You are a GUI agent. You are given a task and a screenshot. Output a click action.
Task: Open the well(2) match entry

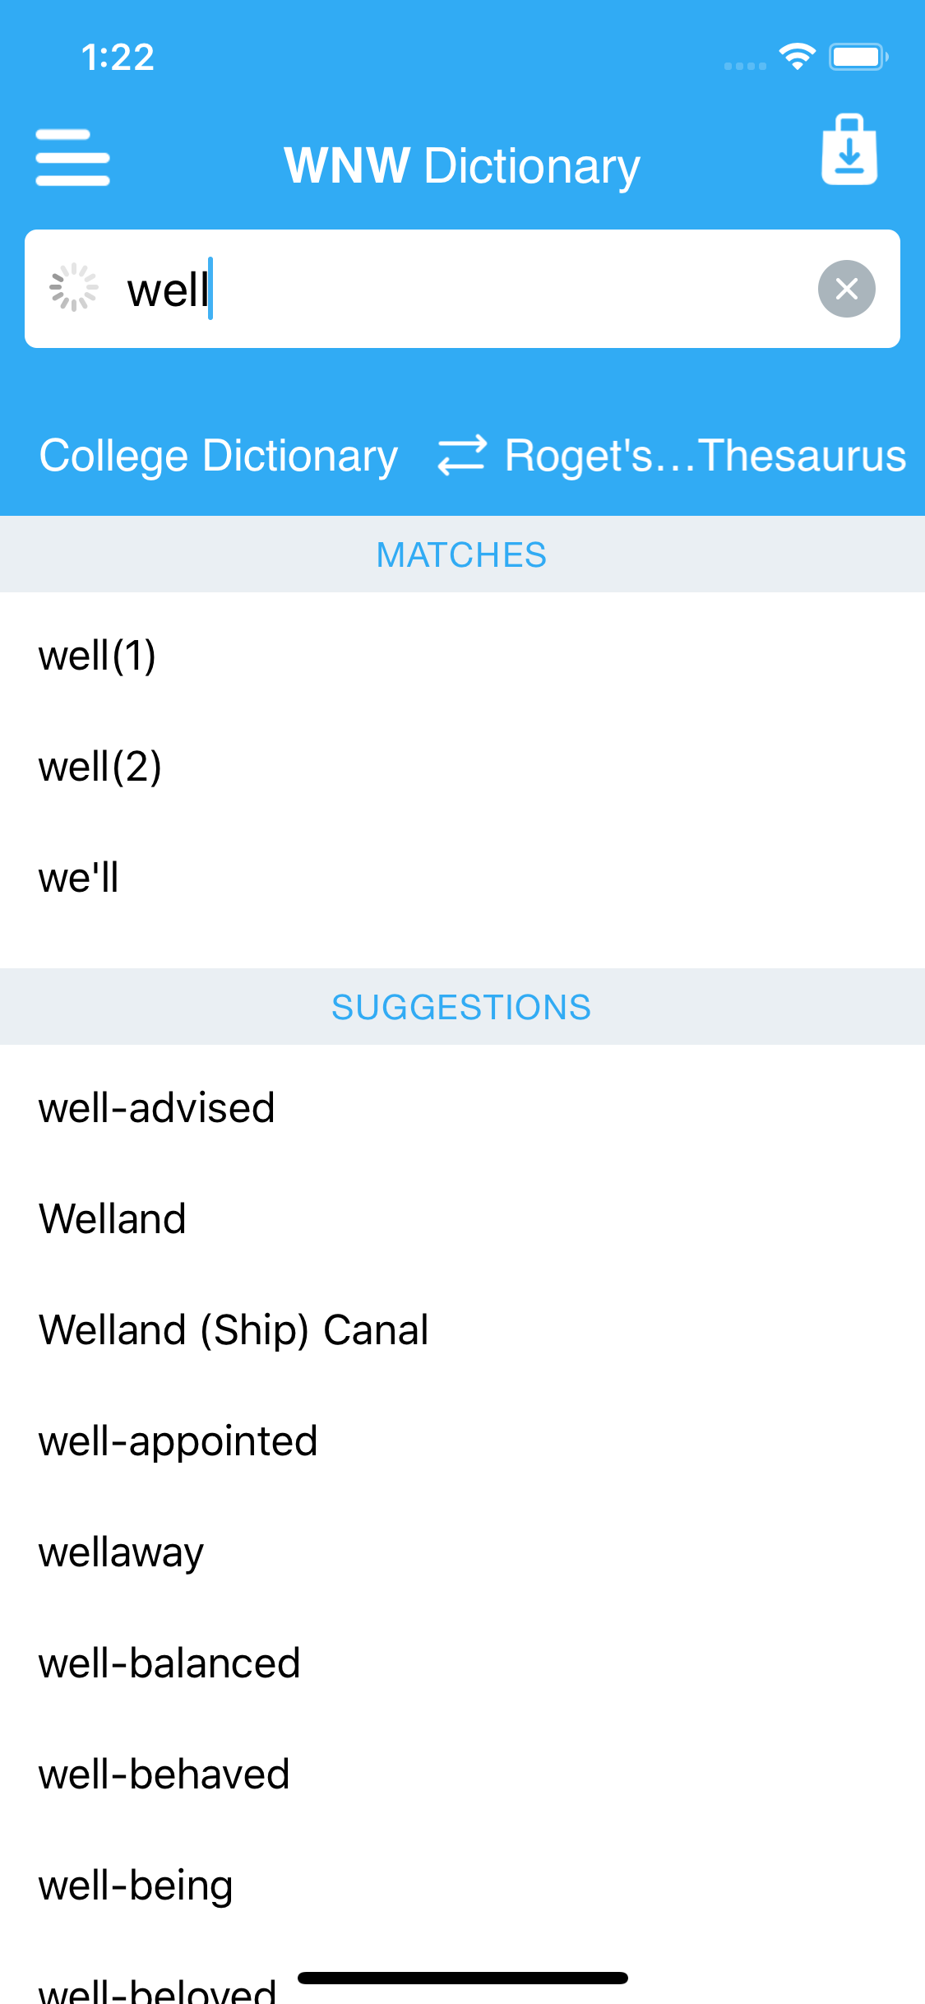[99, 767]
